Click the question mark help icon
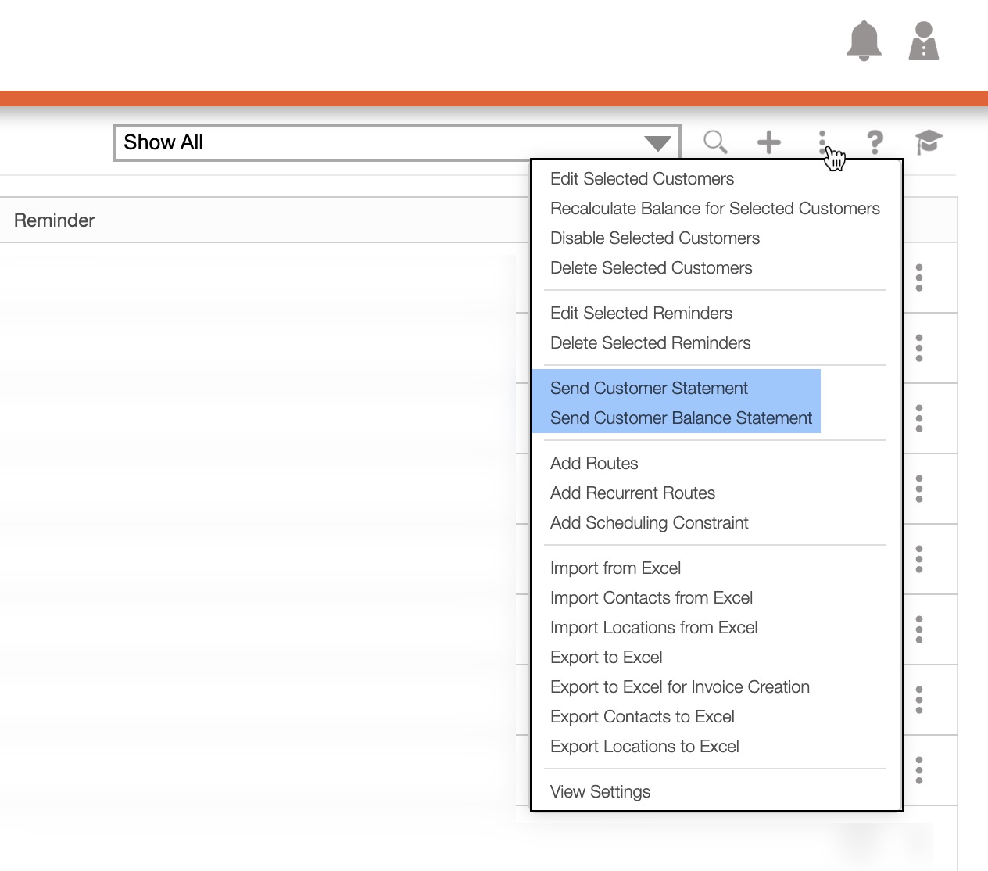Image resolution: width=988 pixels, height=871 pixels. (x=875, y=142)
